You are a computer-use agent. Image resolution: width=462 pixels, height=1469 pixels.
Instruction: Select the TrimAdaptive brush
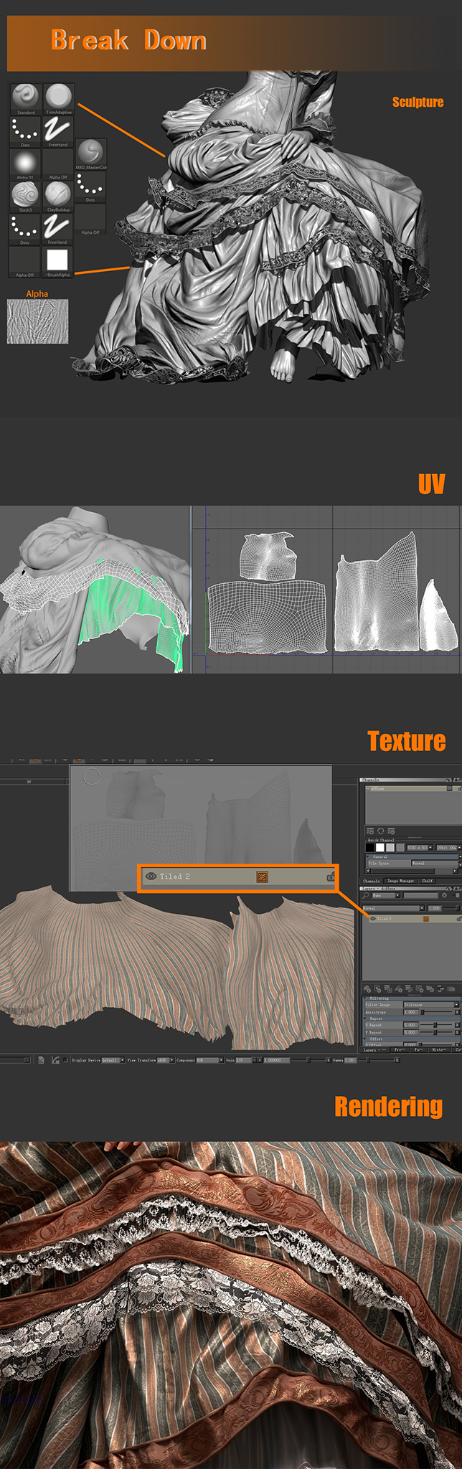(59, 98)
